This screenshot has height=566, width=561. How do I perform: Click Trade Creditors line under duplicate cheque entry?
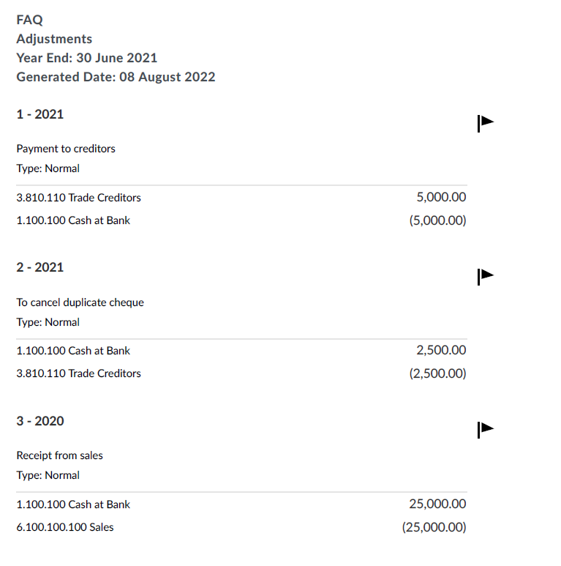(78, 373)
